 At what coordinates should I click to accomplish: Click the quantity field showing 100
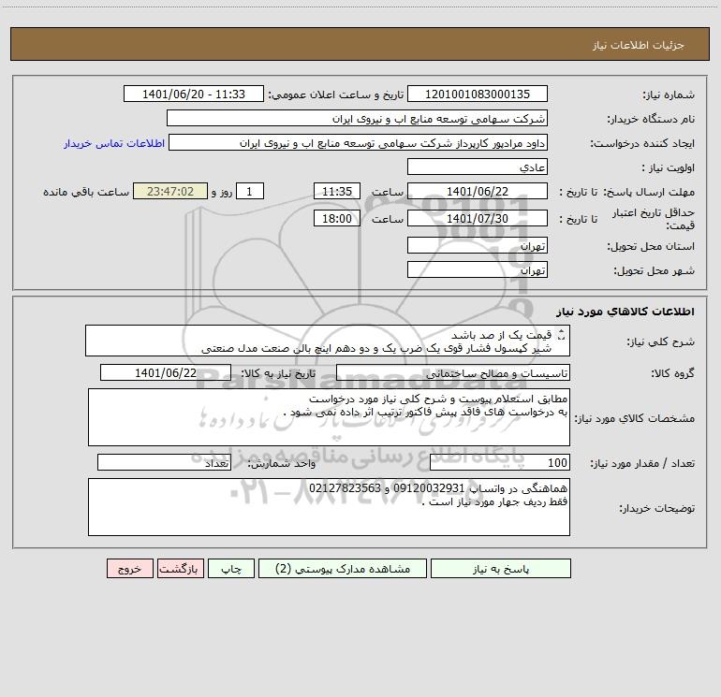click(500, 463)
